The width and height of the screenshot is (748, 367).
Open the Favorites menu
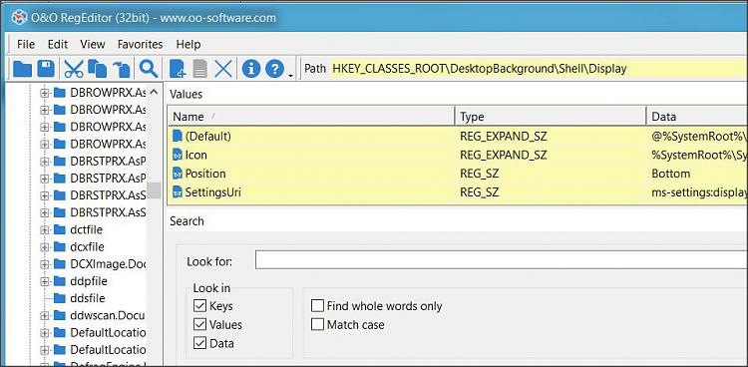pos(141,45)
